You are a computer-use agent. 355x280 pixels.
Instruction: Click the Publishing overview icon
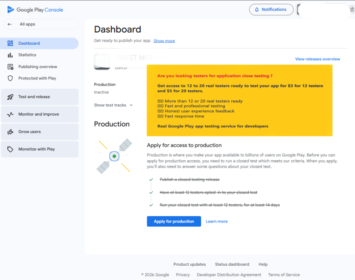pos(10,67)
